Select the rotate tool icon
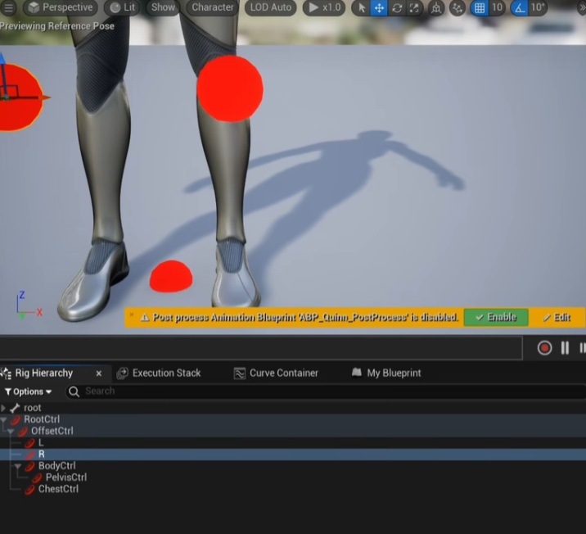 point(397,7)
